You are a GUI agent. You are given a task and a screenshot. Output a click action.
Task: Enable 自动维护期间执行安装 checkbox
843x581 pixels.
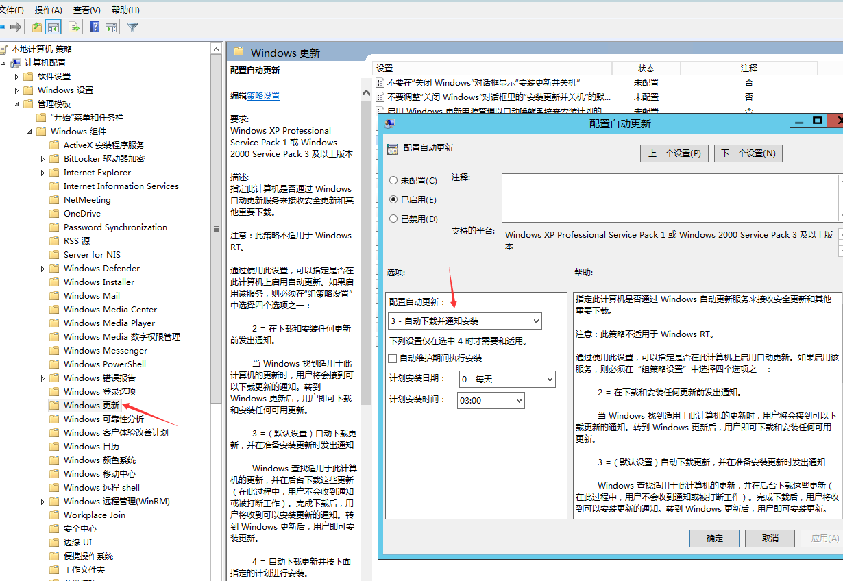tap(393, 358)
